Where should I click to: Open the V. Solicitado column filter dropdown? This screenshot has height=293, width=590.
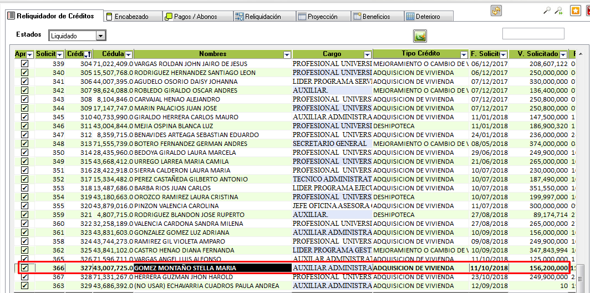(x=563, y=54)
